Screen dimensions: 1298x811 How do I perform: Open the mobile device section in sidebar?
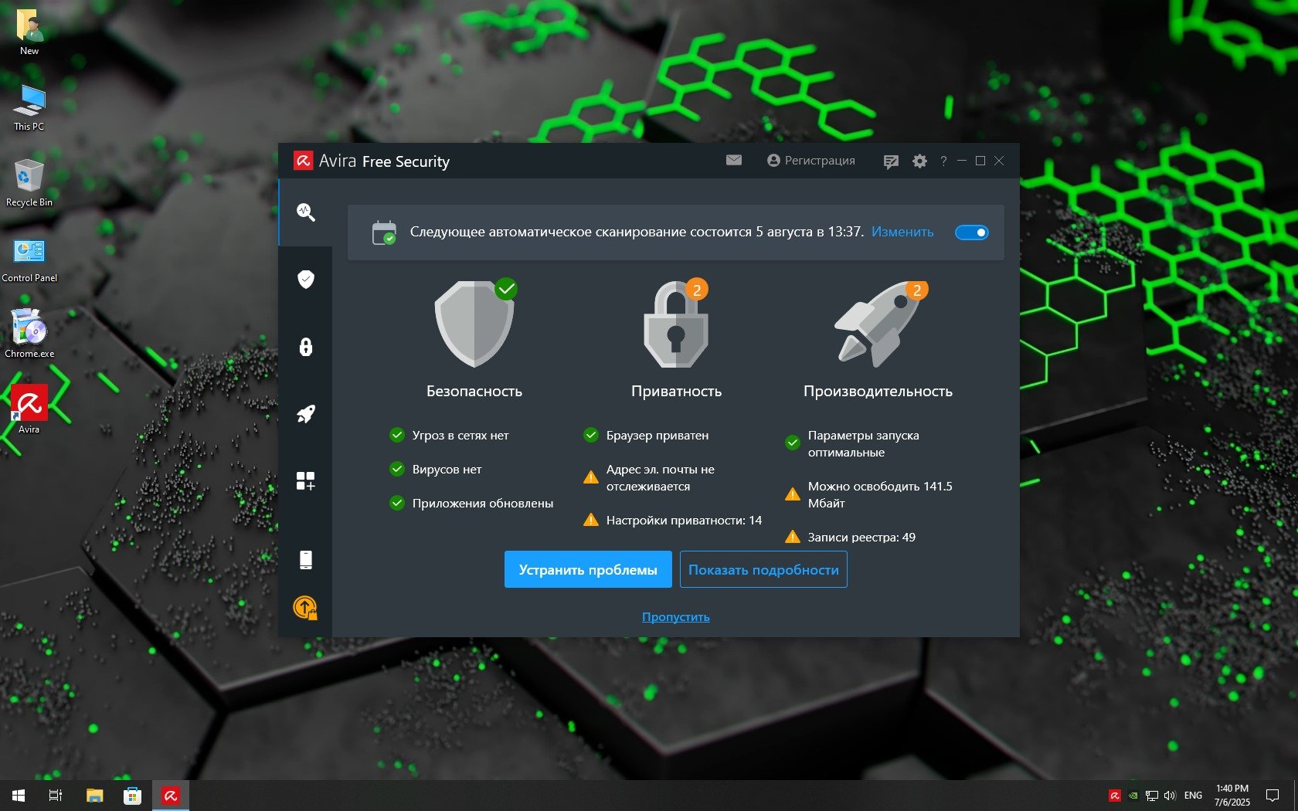click(306, 559)
